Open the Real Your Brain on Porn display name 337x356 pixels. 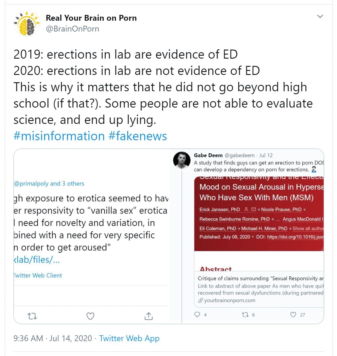[91, 18]
